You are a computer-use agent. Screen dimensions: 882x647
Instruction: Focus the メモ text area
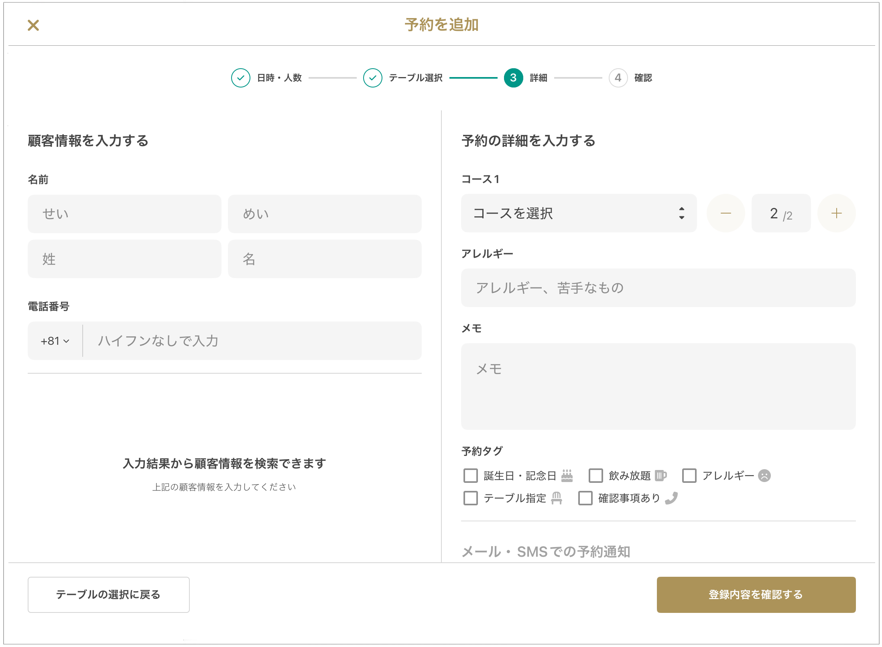coord(658,386)
